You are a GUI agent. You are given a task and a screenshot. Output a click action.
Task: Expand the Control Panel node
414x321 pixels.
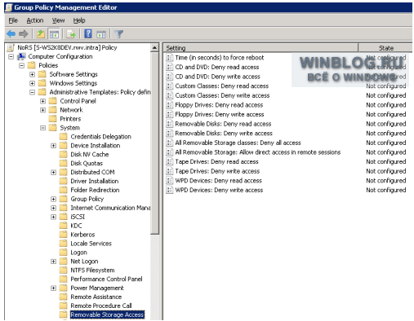pyautogui.click(x=42, y=101)
